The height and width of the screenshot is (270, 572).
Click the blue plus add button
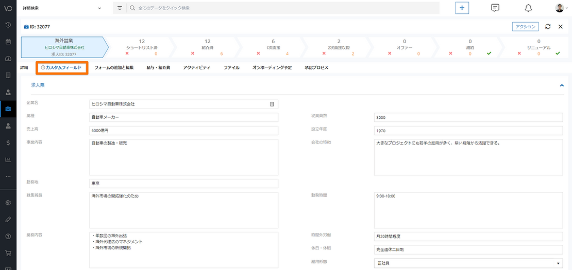click(462, 8)
